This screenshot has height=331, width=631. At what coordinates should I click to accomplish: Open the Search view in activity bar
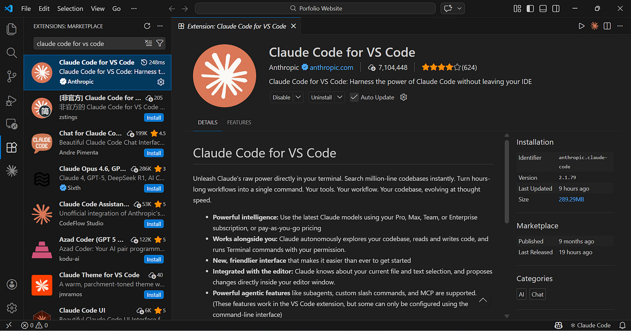pyautogui.click(x=12, y=52)
